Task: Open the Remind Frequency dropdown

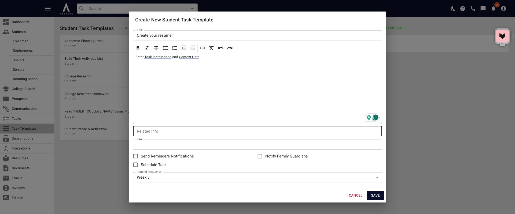Action: click(x=257, y=177)
